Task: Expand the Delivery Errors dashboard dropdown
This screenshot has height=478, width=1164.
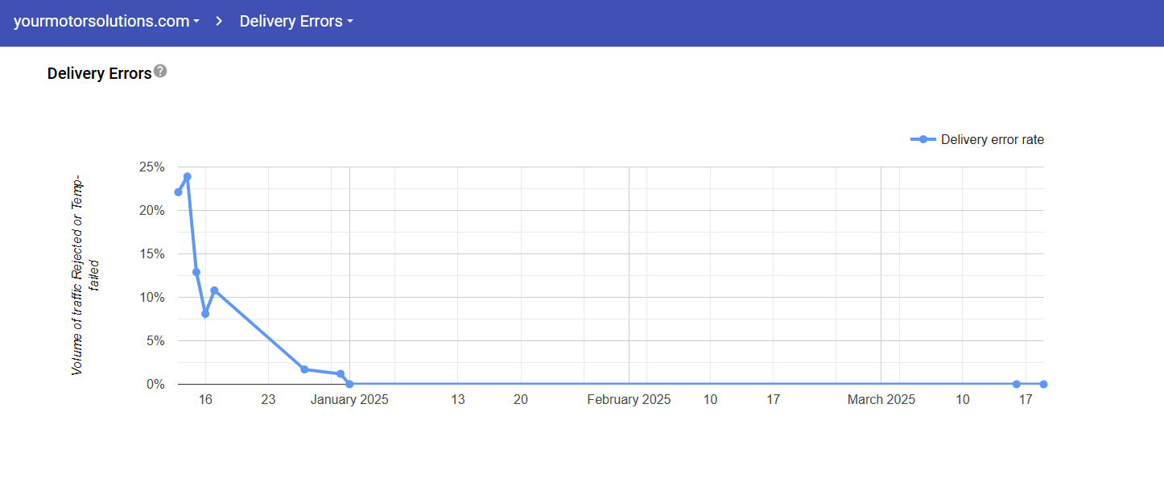Action: (x=295, y=22)
